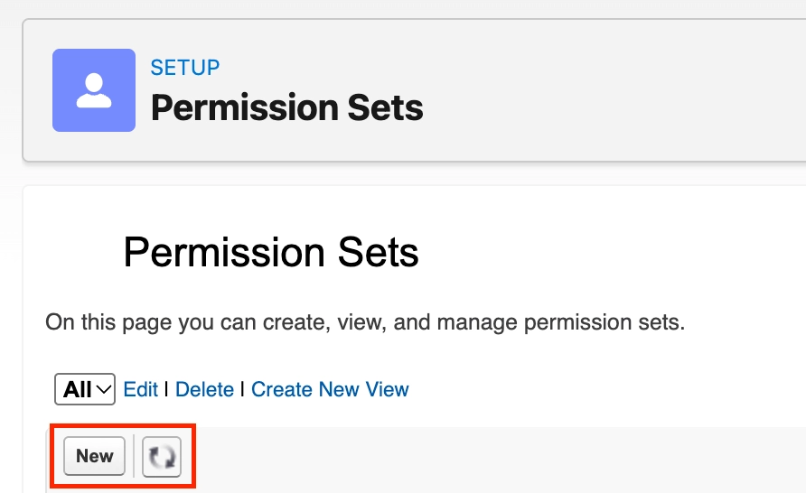Select the large Permission Sets page heading
The image size is (806, 493).
[x=271, y=252]
